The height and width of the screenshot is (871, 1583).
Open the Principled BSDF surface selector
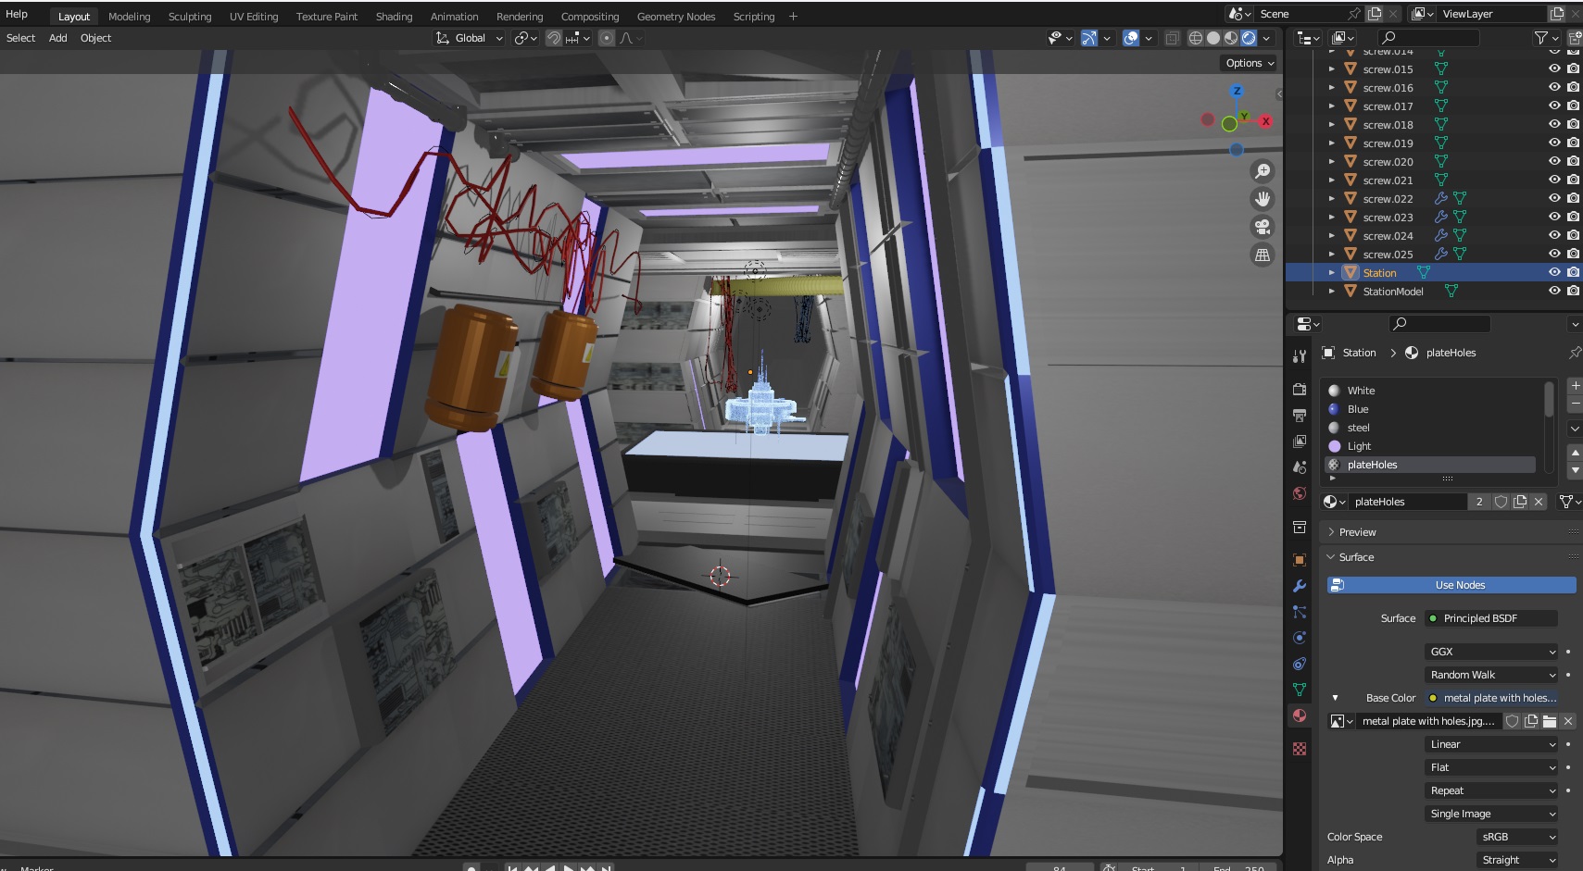click(1490, 617)
